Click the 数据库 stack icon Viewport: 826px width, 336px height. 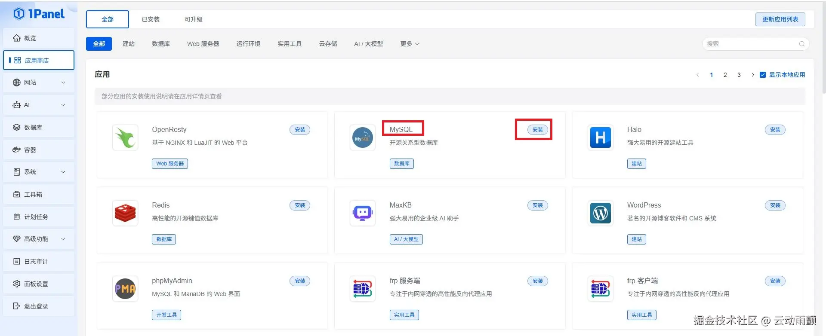tap(17, 127)
